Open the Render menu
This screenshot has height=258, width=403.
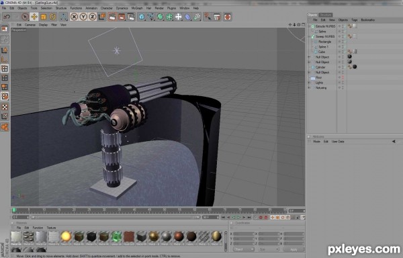[159, 8]
